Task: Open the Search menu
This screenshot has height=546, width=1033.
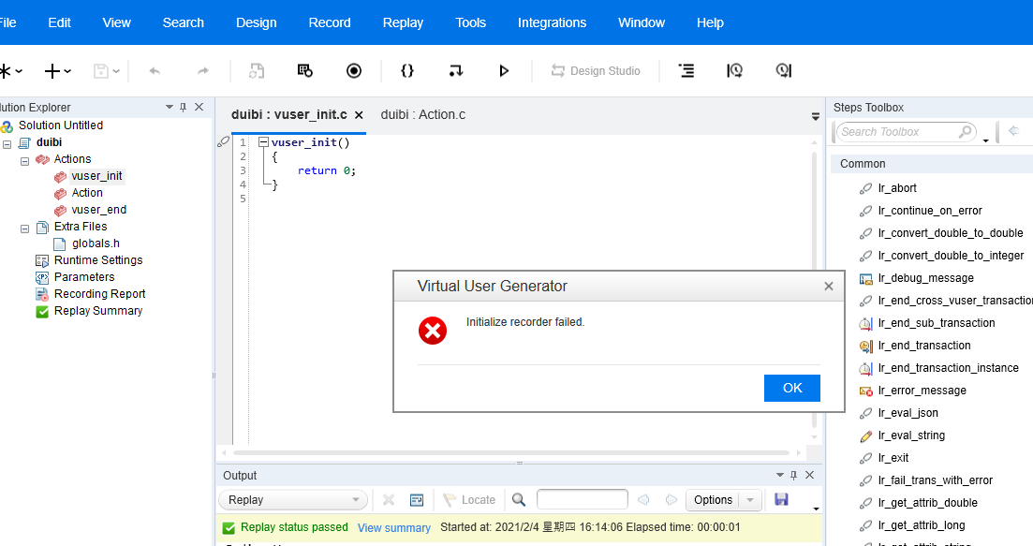Action: [x=184, y=22]
